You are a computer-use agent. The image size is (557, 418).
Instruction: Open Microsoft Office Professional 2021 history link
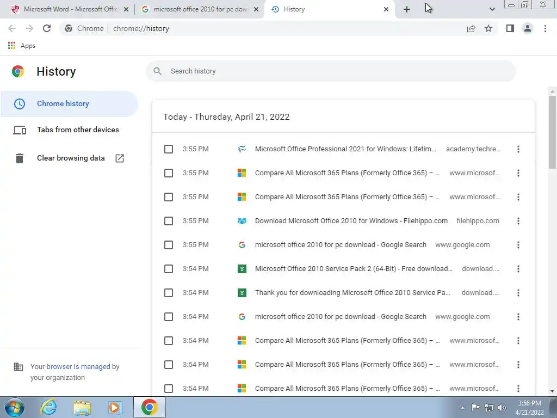(345, 149)
